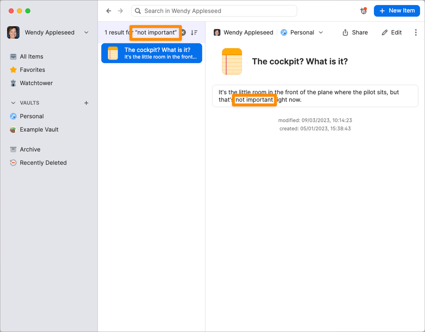This screenshot has height=332, width=425.
Task: Click the Share button
Action: pos(355,32)
